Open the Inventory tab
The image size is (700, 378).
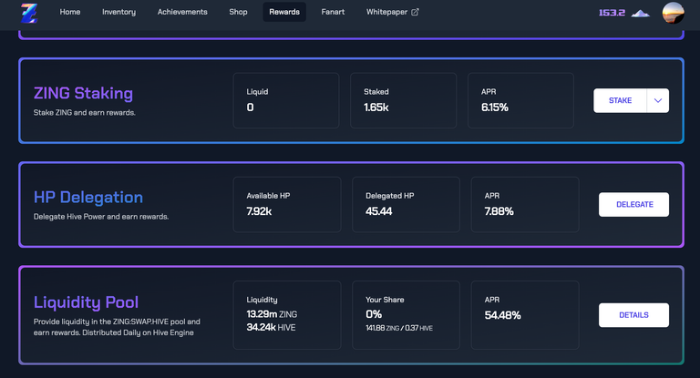pyautogui.click(x=118, y=12)
